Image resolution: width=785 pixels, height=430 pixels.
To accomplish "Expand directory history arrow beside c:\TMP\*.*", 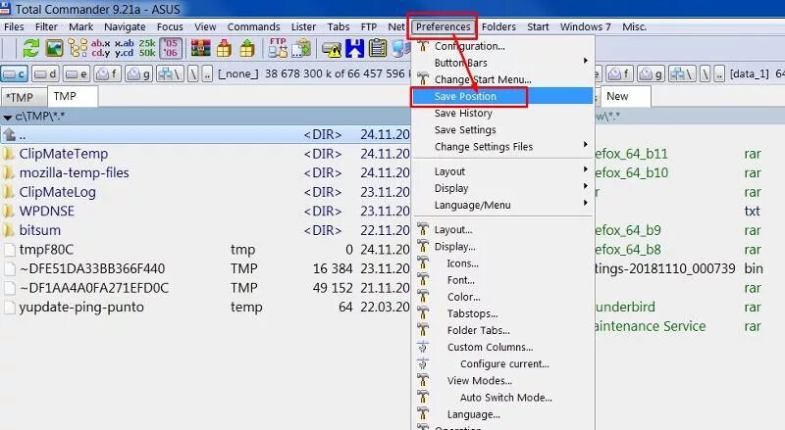I will (x=8, y=117).
